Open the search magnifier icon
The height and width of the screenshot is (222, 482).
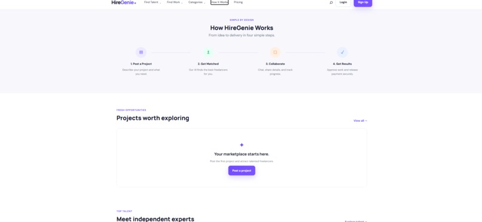331,2
